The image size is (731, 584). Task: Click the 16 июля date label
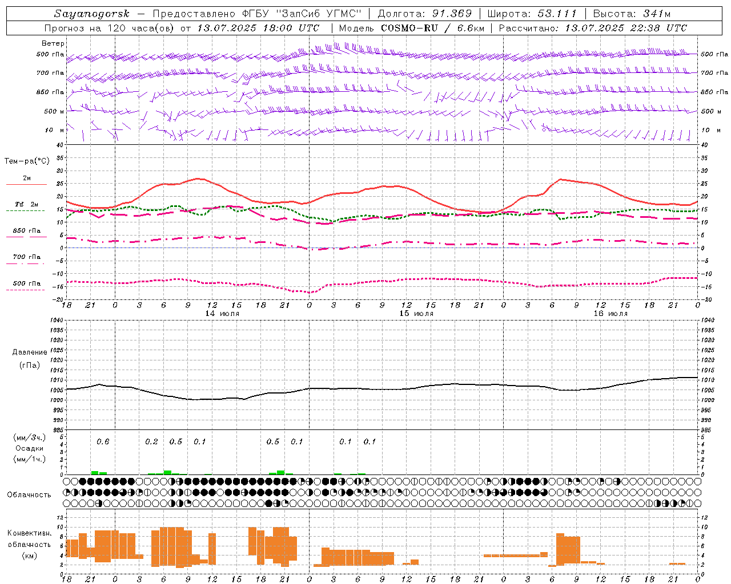[610, 314]
